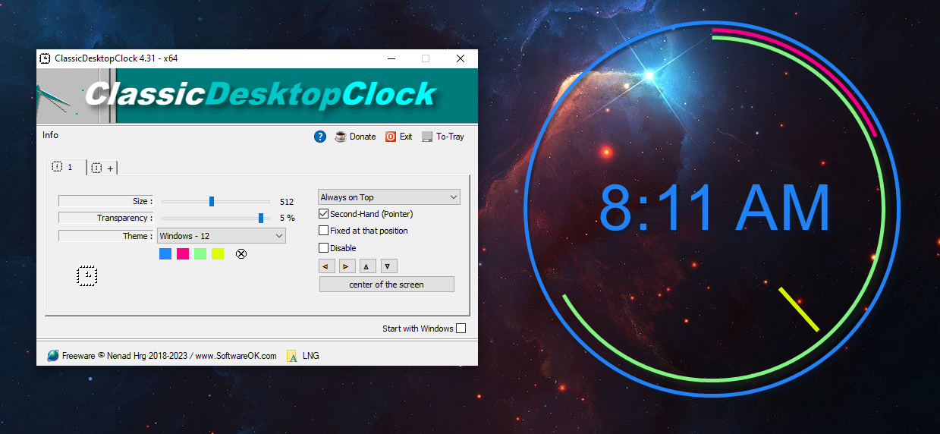Viewport: 940px width, 434px height.
Task: Move clock left with the left arrow button
Action: (326, 266)
